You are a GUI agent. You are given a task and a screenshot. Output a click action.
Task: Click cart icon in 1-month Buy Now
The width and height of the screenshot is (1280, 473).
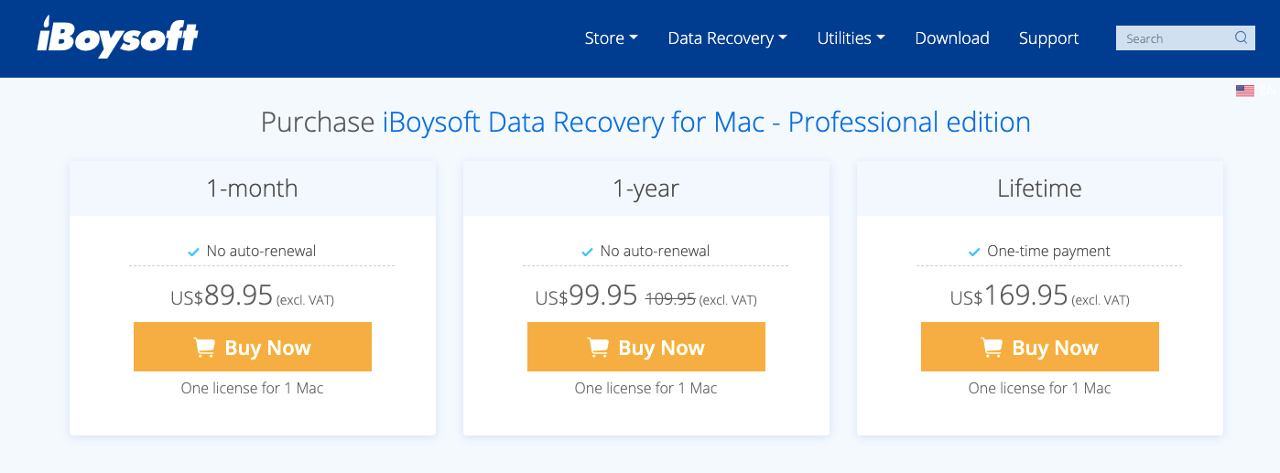click(204, 348)
